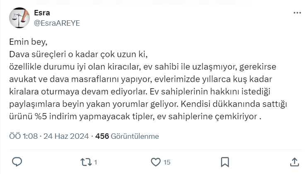Click the @EsraAREYE handle
The image size is (307, 174).
(x=57, y=23)
